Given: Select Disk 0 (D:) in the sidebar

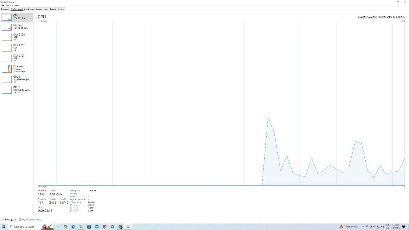Looking at the screenshot, I should click(17, 37).
